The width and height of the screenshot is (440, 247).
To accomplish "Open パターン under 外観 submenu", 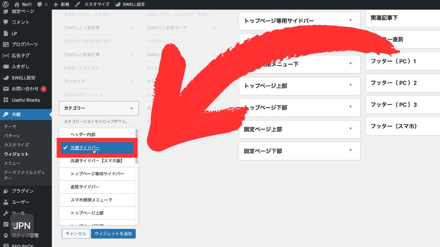I will tap(12, 136).
